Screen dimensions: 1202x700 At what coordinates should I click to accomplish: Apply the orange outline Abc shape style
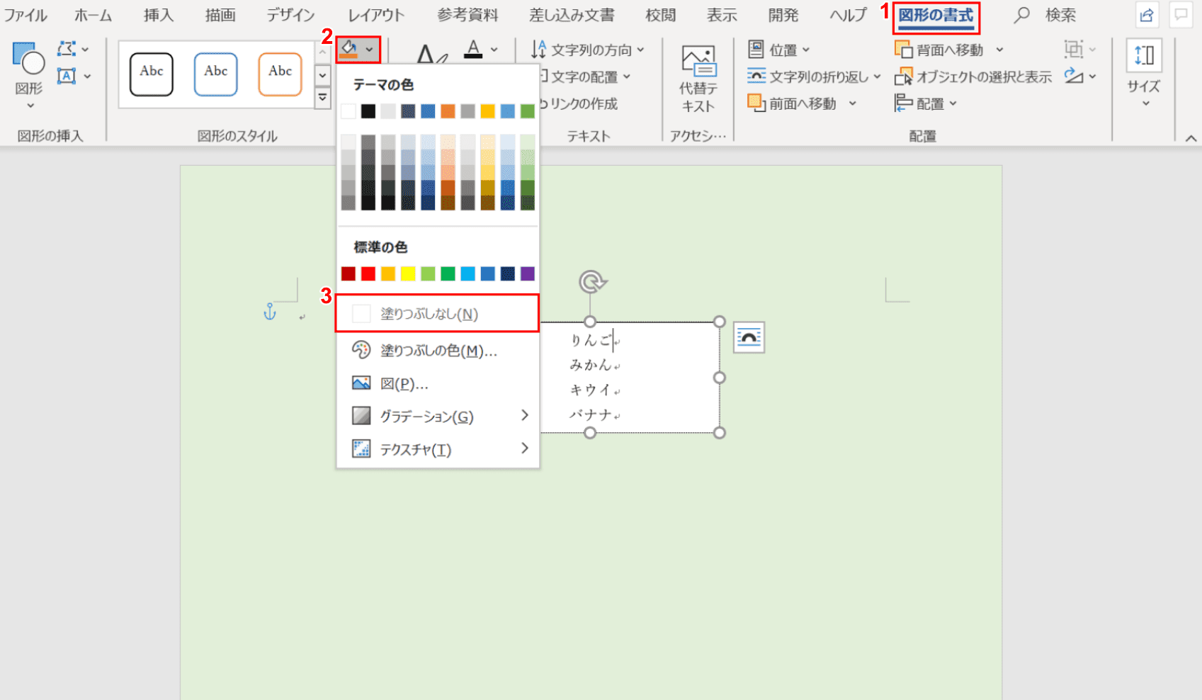coord(280,74)
